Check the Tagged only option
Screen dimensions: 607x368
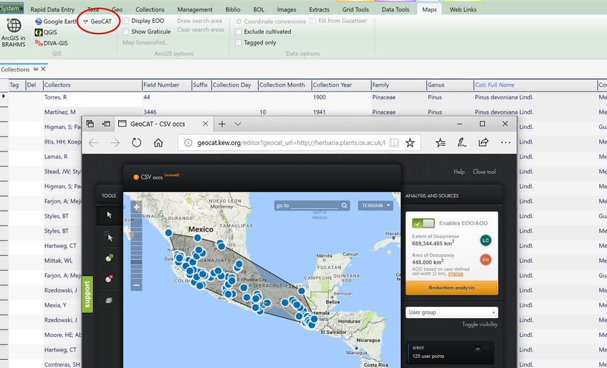pyautogui.click(x=238, y=42)
